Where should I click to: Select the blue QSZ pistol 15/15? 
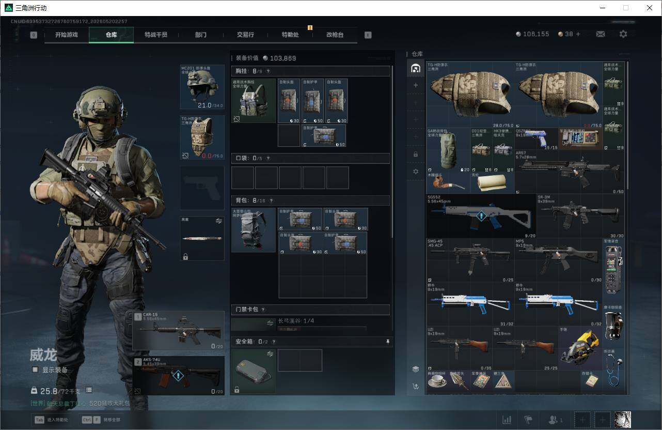[x=537, y=140]
